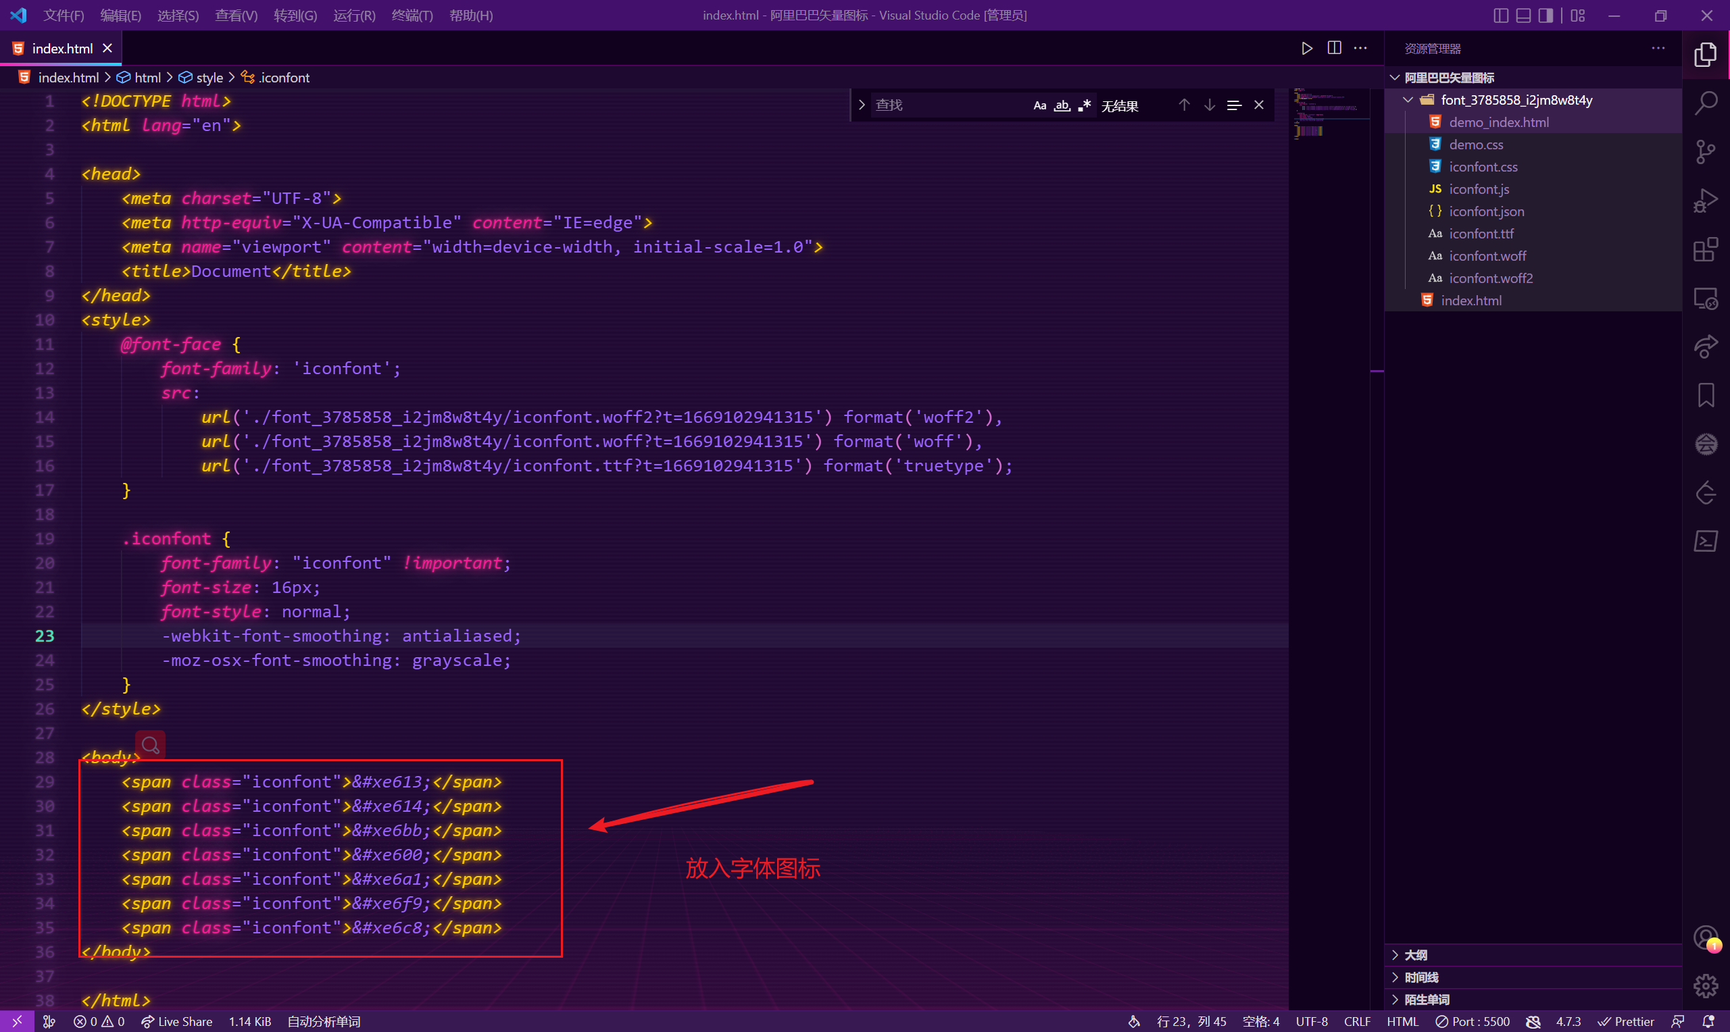This screenshot has width=1730, height=1032.
Task: Open Remote Explorer icon in activity bar
Action: pyautogui.click(x=1705, y=299)
